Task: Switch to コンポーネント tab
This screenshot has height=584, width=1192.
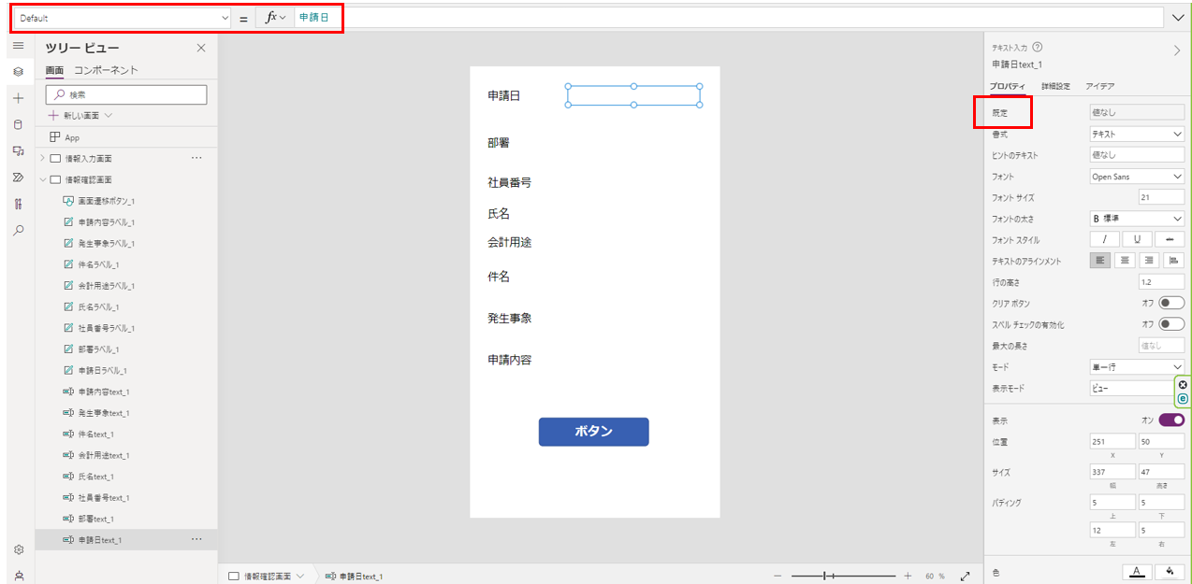Action: [106, 70]
